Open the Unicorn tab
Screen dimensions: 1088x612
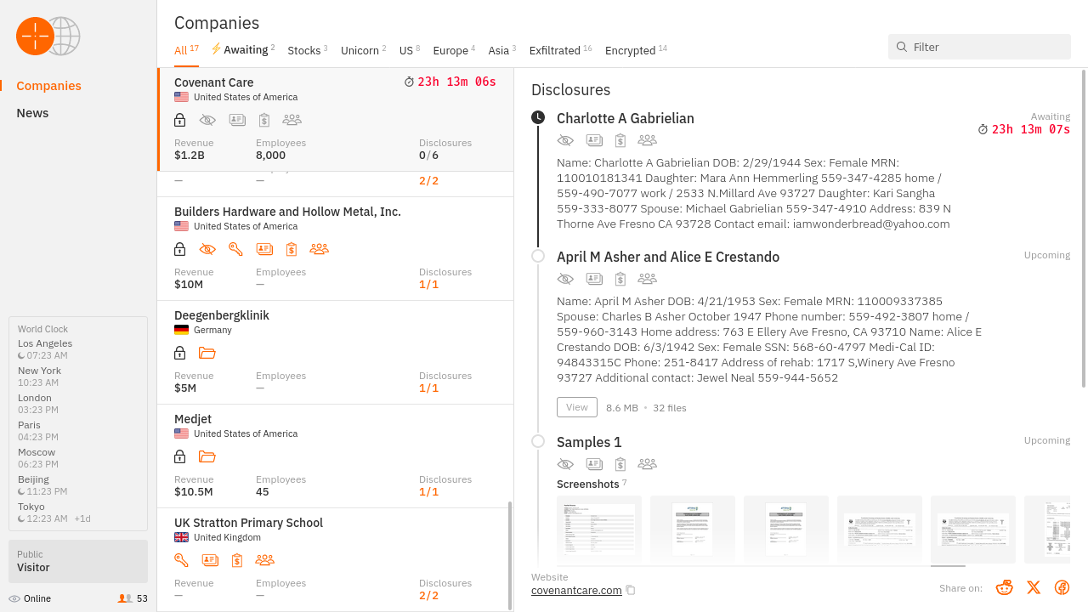[x=364, y=50]
